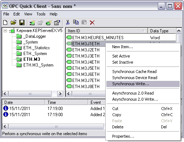This screenshot has height=142, width=184.
Task: Open a file with the Open folder icon
Action: pyautogui.click(x=14, y=22)
